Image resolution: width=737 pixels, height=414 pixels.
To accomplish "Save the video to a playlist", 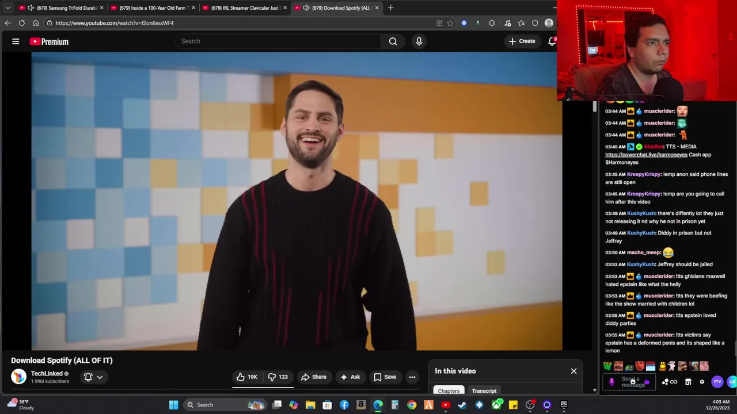I will click(x=385, y=377).
